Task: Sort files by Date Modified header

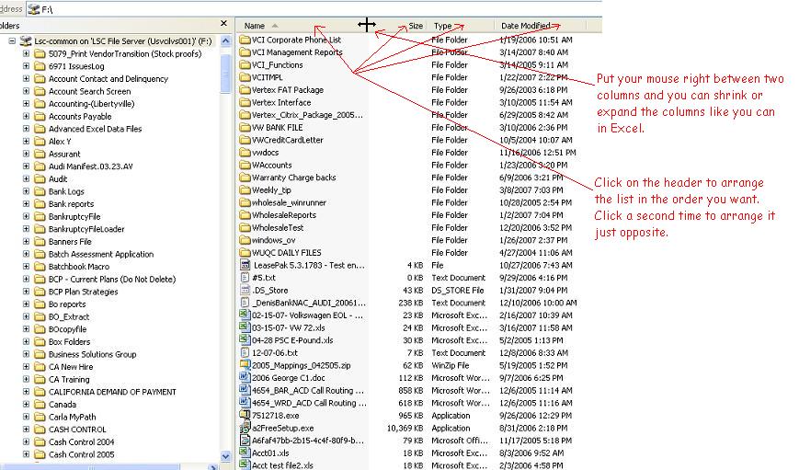Action: click(526, 26)
